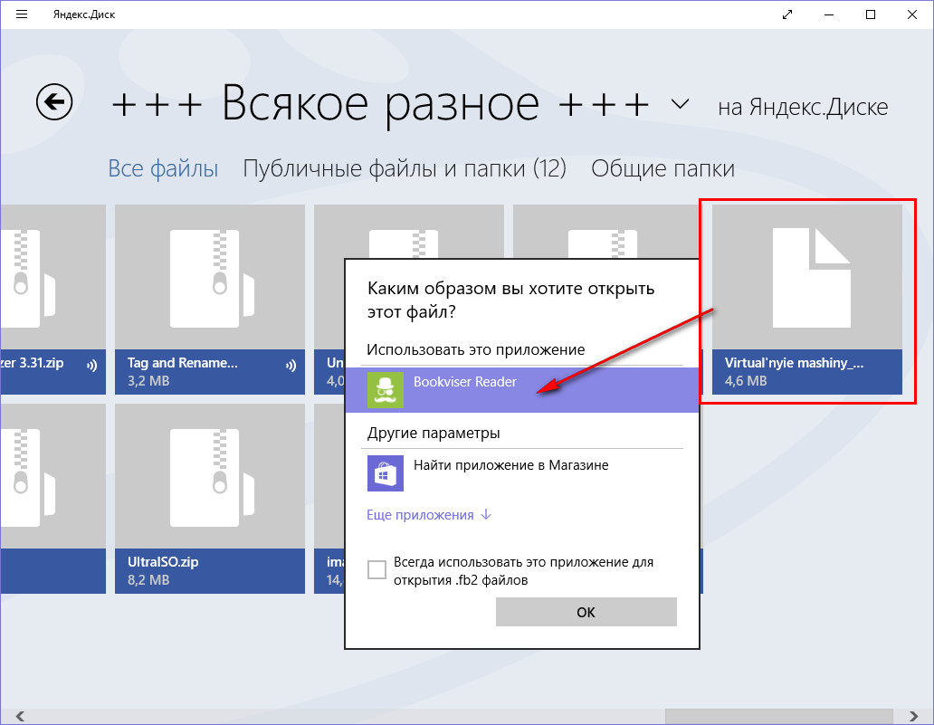Switch to Все файлы tab
This screenshot has width=934, height=725.
point(163,168)
